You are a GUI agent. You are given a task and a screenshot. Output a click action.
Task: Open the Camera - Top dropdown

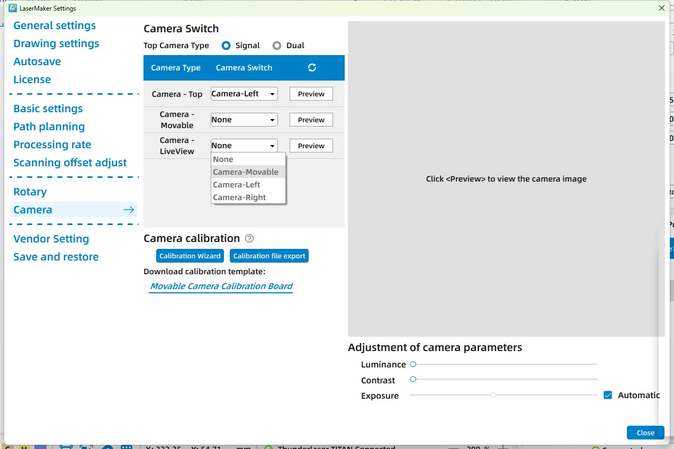click(x=244, y=94)
